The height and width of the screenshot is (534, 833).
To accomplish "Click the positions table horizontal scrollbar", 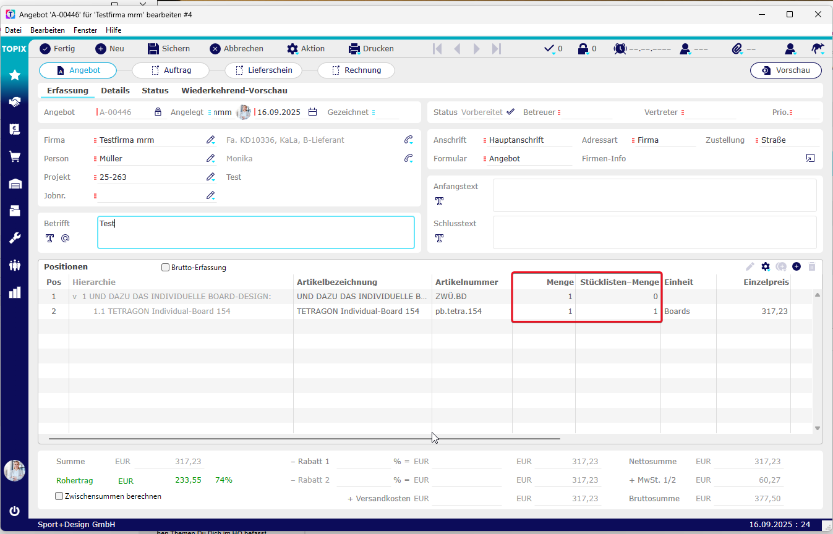I will coord(304,439).
